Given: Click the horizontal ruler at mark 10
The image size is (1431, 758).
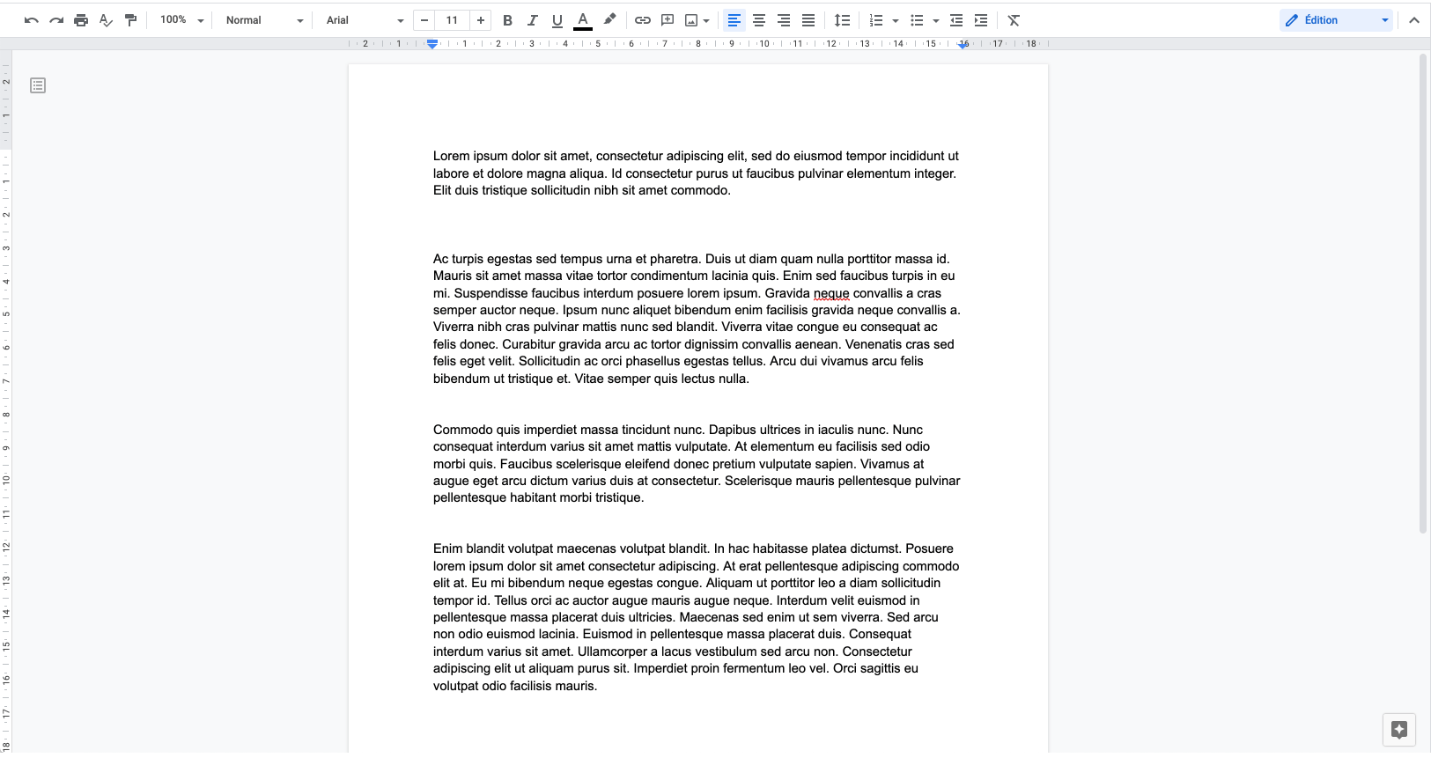Looking at the screenshot, I should pyautogui.click(x=764, y=44).
